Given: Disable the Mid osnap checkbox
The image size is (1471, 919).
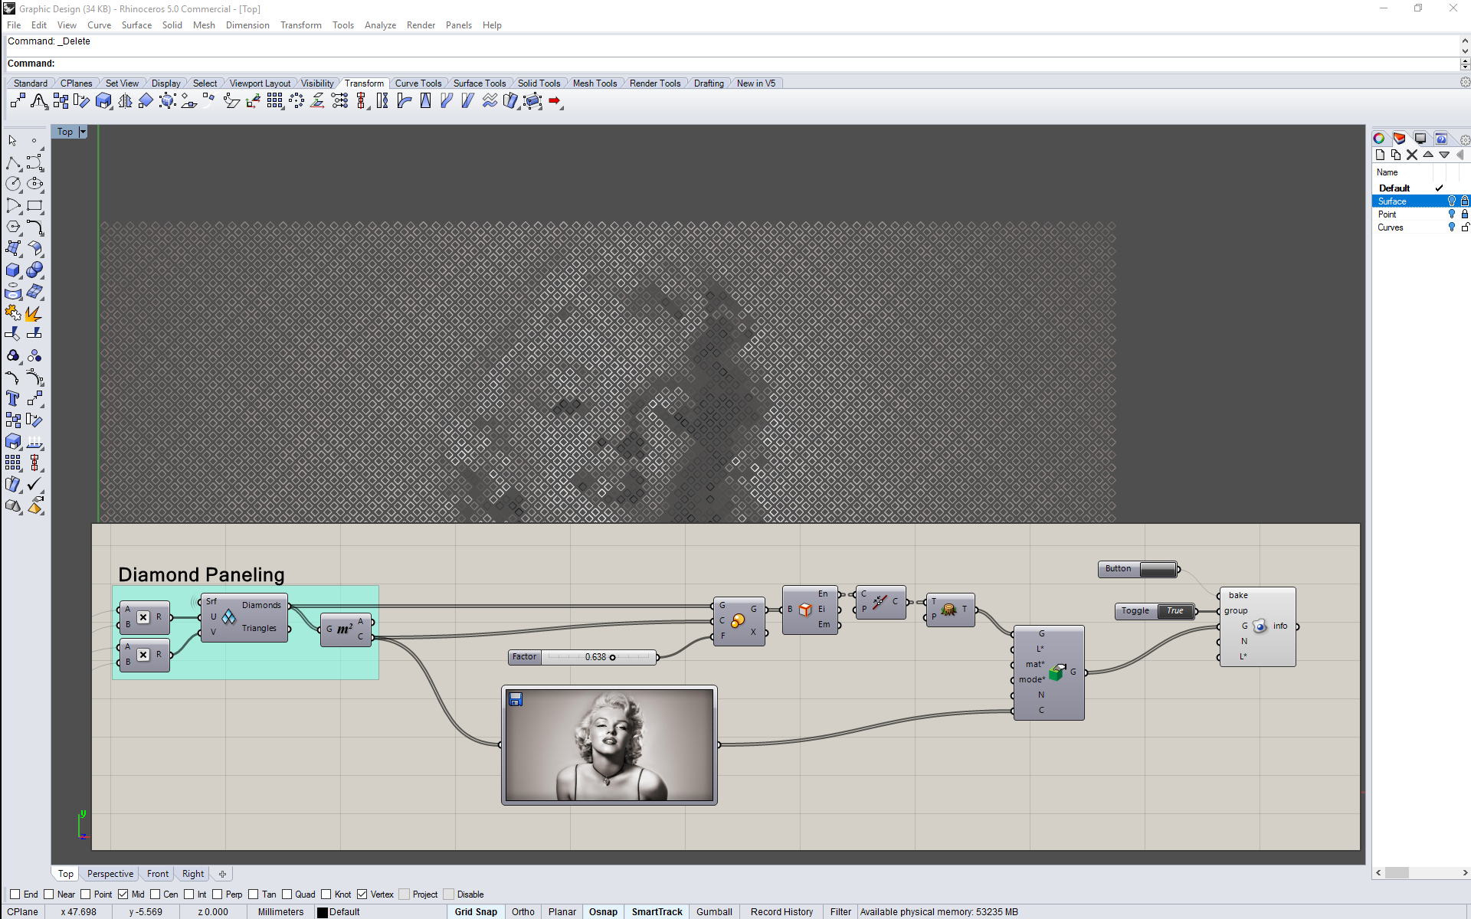Looking at the screenshot, I should point(123,894).
